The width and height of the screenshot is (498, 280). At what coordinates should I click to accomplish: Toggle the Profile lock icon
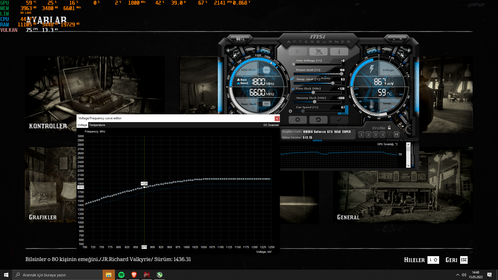(x=389, y=128)
